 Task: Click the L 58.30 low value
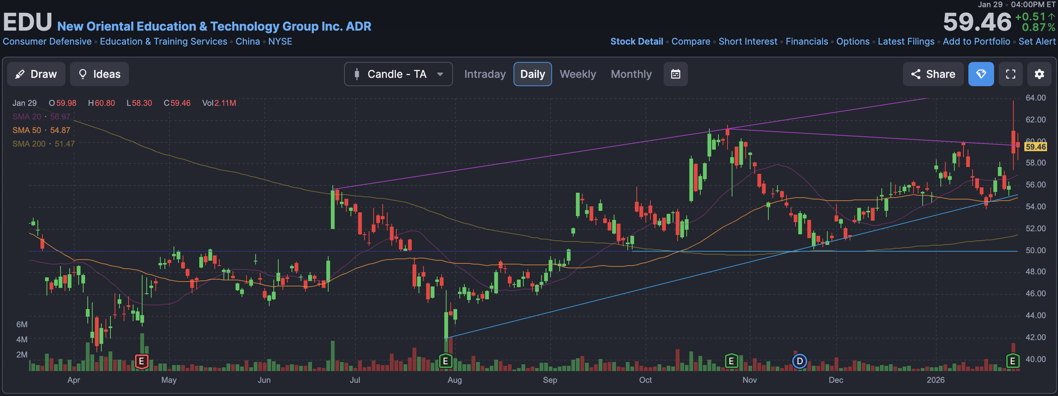139,103
